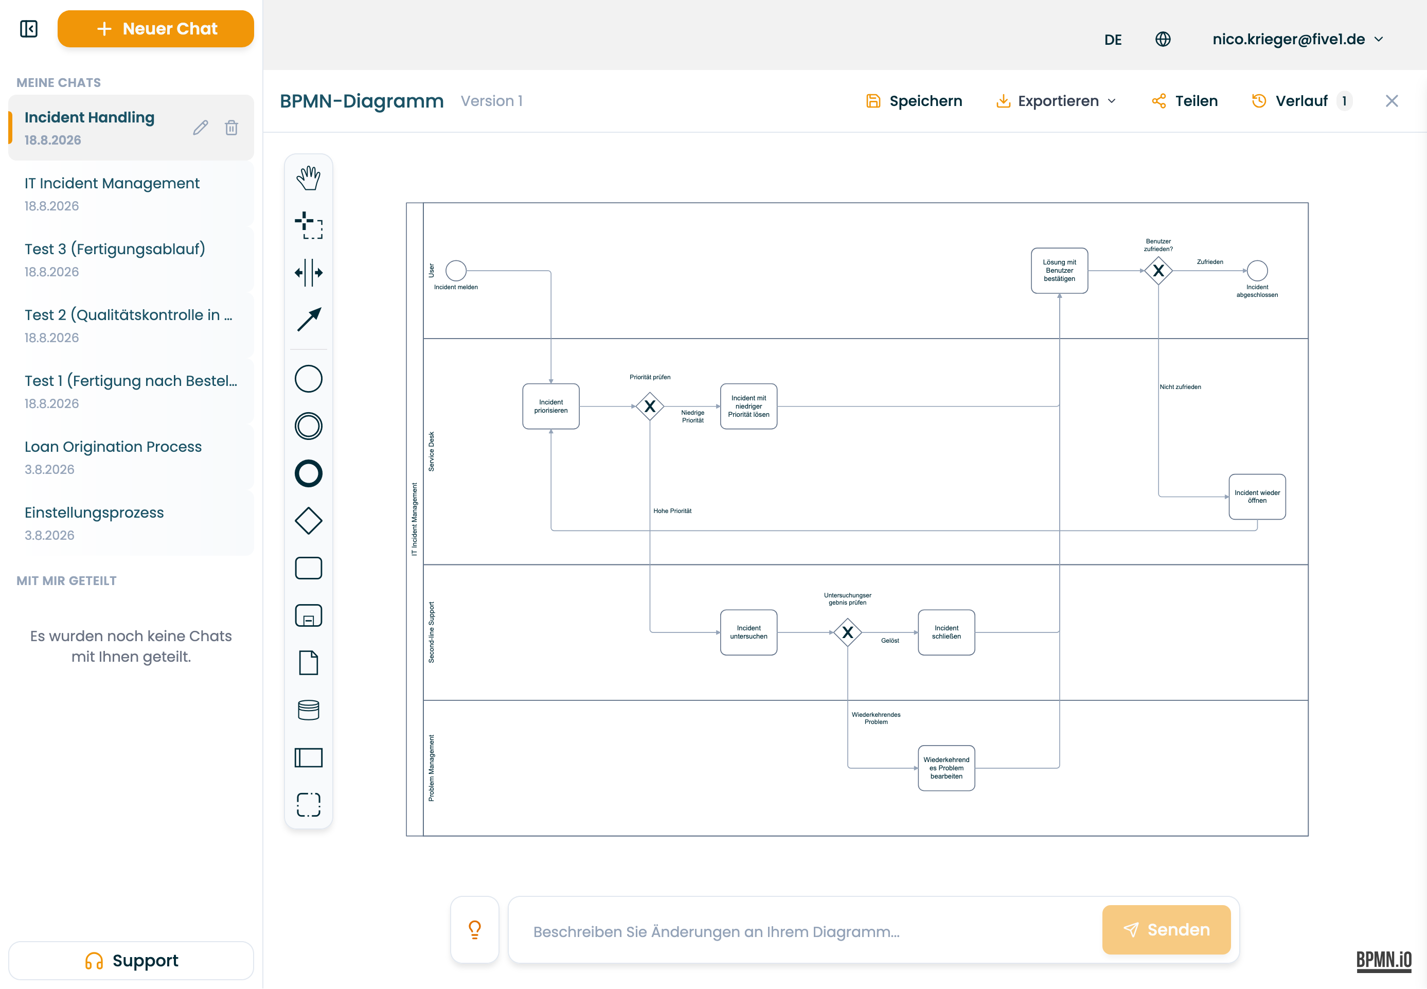Viewport: 1427px width, 989px height.
Task: Focus the diagram changes input field
Action: click(x=805, y=931)
